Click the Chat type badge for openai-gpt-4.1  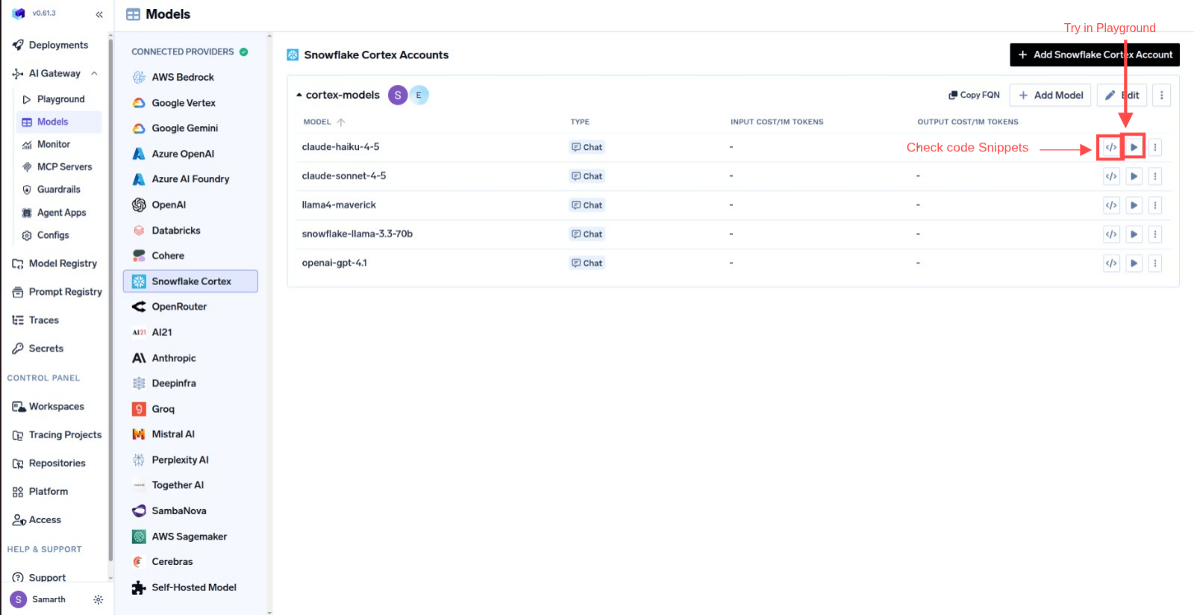click(x=587, y=263)
